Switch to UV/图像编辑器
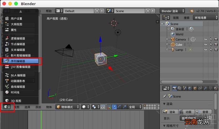219x129 pixels. point(21,67)
